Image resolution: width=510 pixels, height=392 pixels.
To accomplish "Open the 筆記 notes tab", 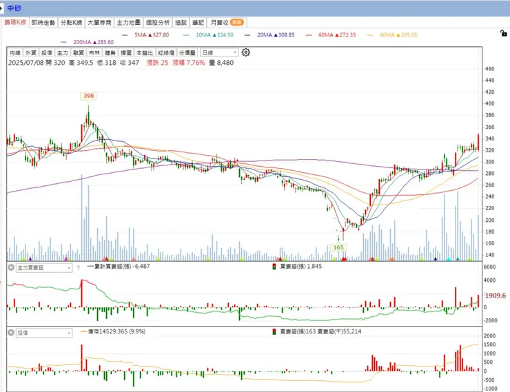I will tap(198, 23).
